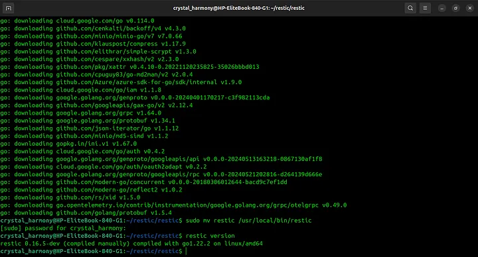Click the cloud.google.com/go/iam v1.1.8 line
Image resolution: width=478 pixels, height=257 pixels.
pos(81,89)
